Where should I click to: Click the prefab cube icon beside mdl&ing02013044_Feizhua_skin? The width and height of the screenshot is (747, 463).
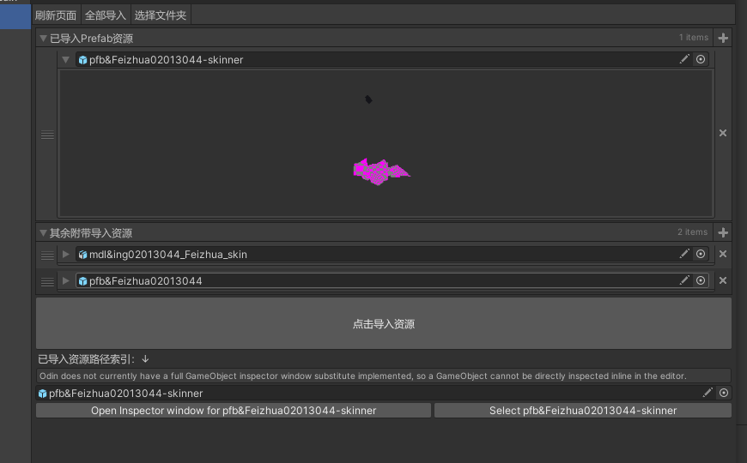coord(83,255)
